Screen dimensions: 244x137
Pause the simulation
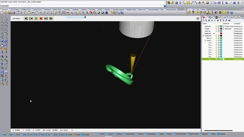click(36, 19)
